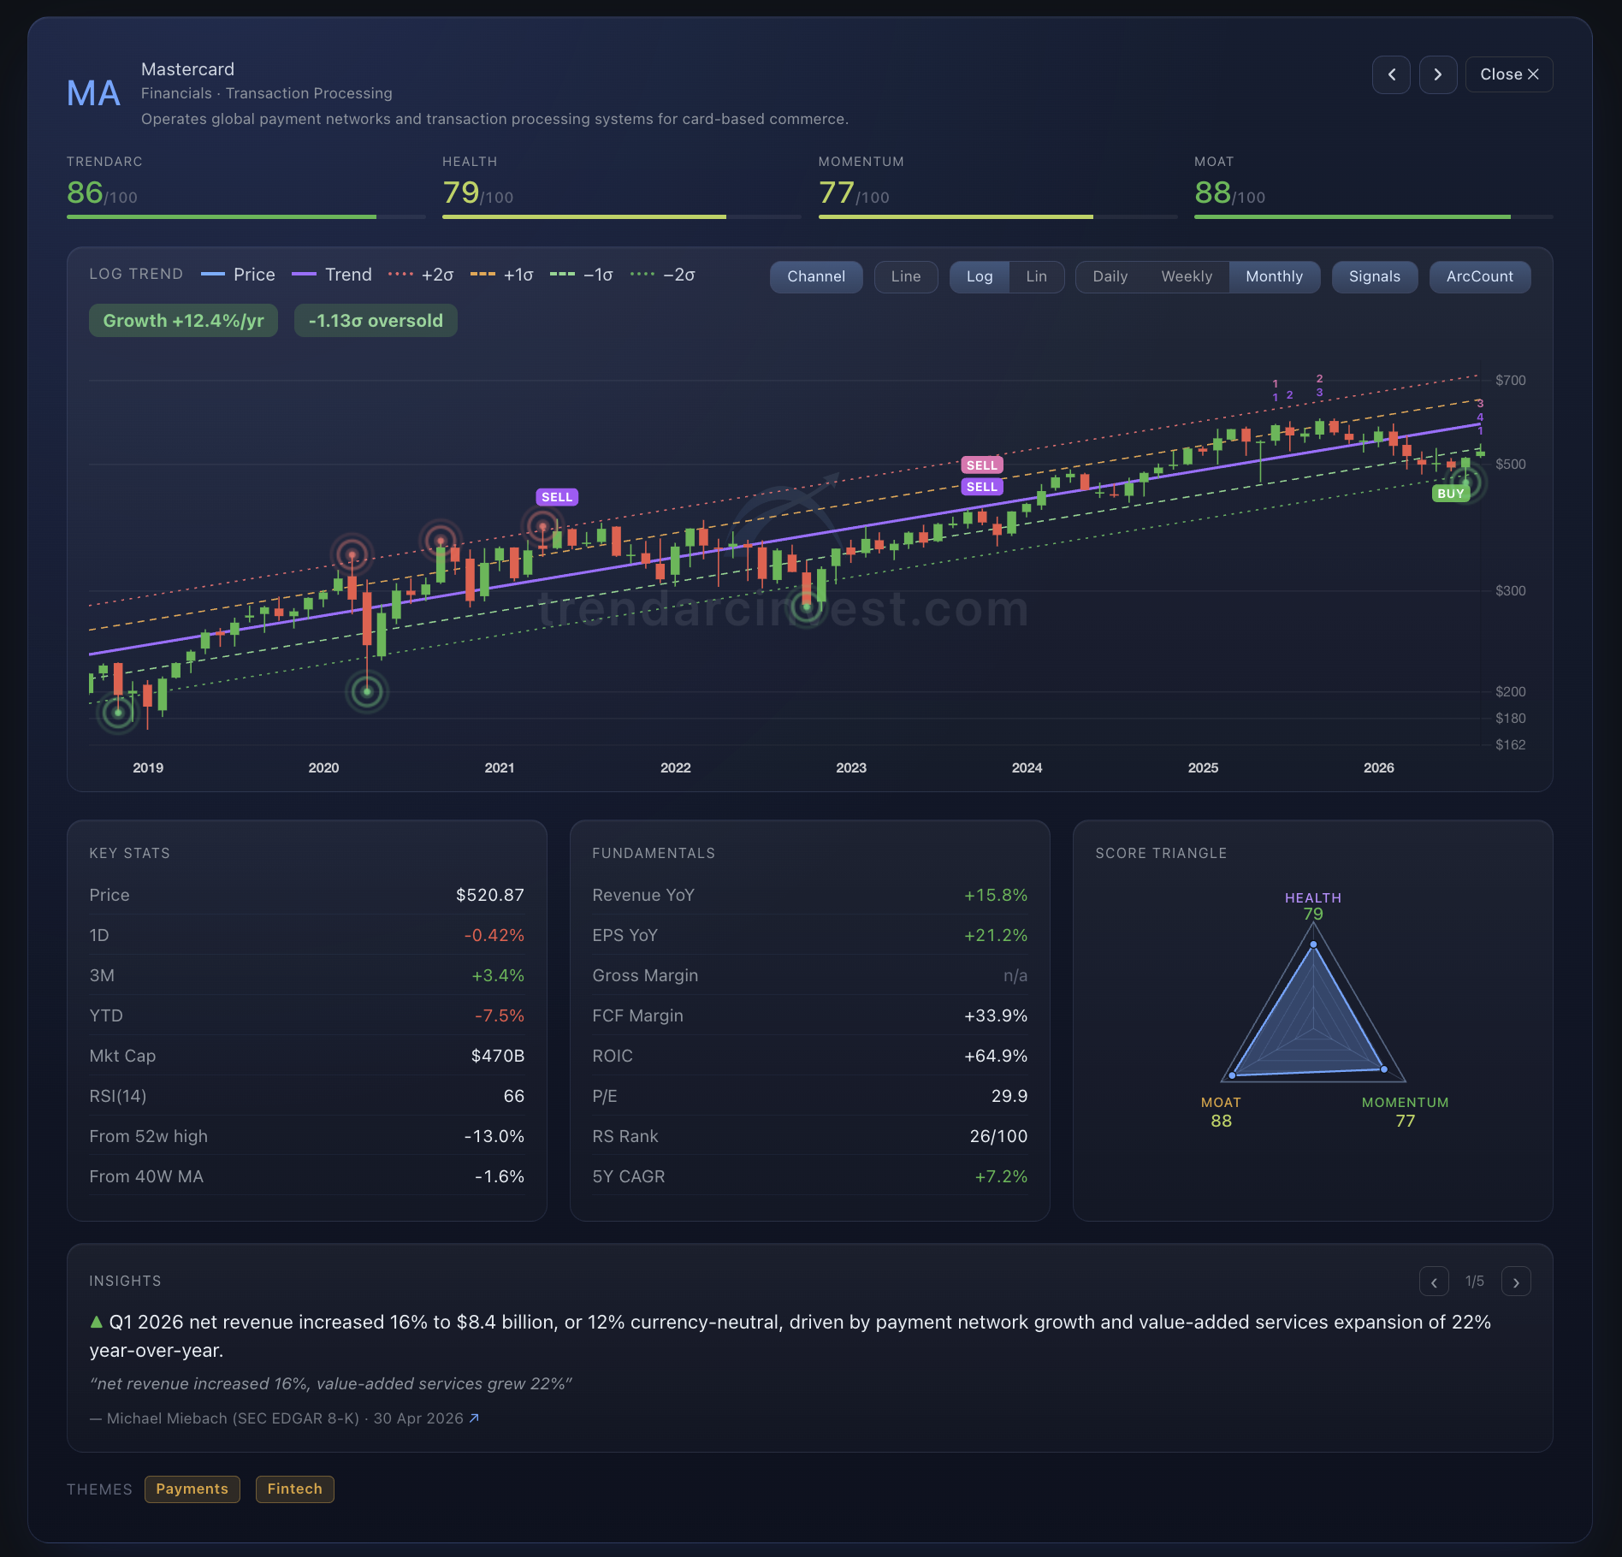Click the green buy ring near 2023
Viewport: 1622px width, 1557px height.
click(x=806, y=607)
